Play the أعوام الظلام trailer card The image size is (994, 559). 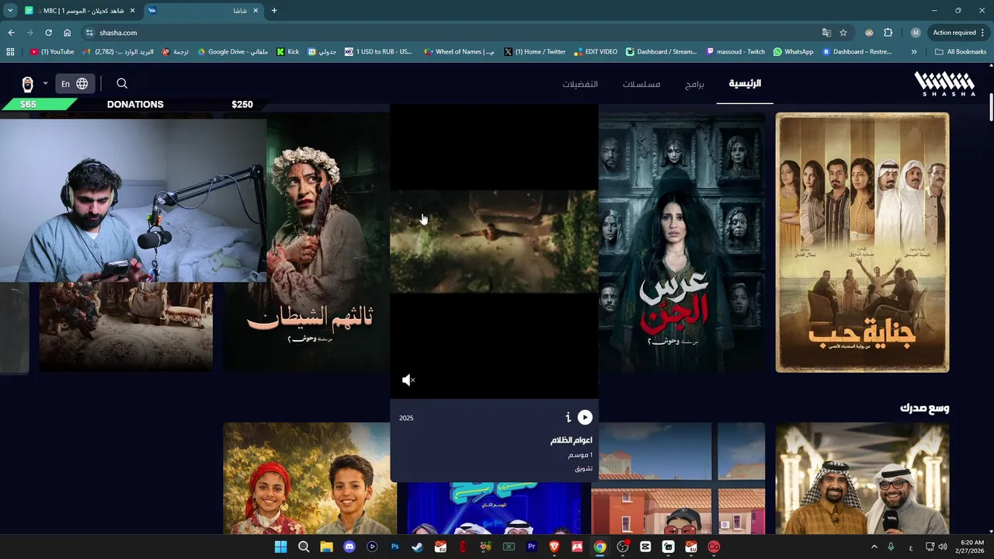point(585,418)
